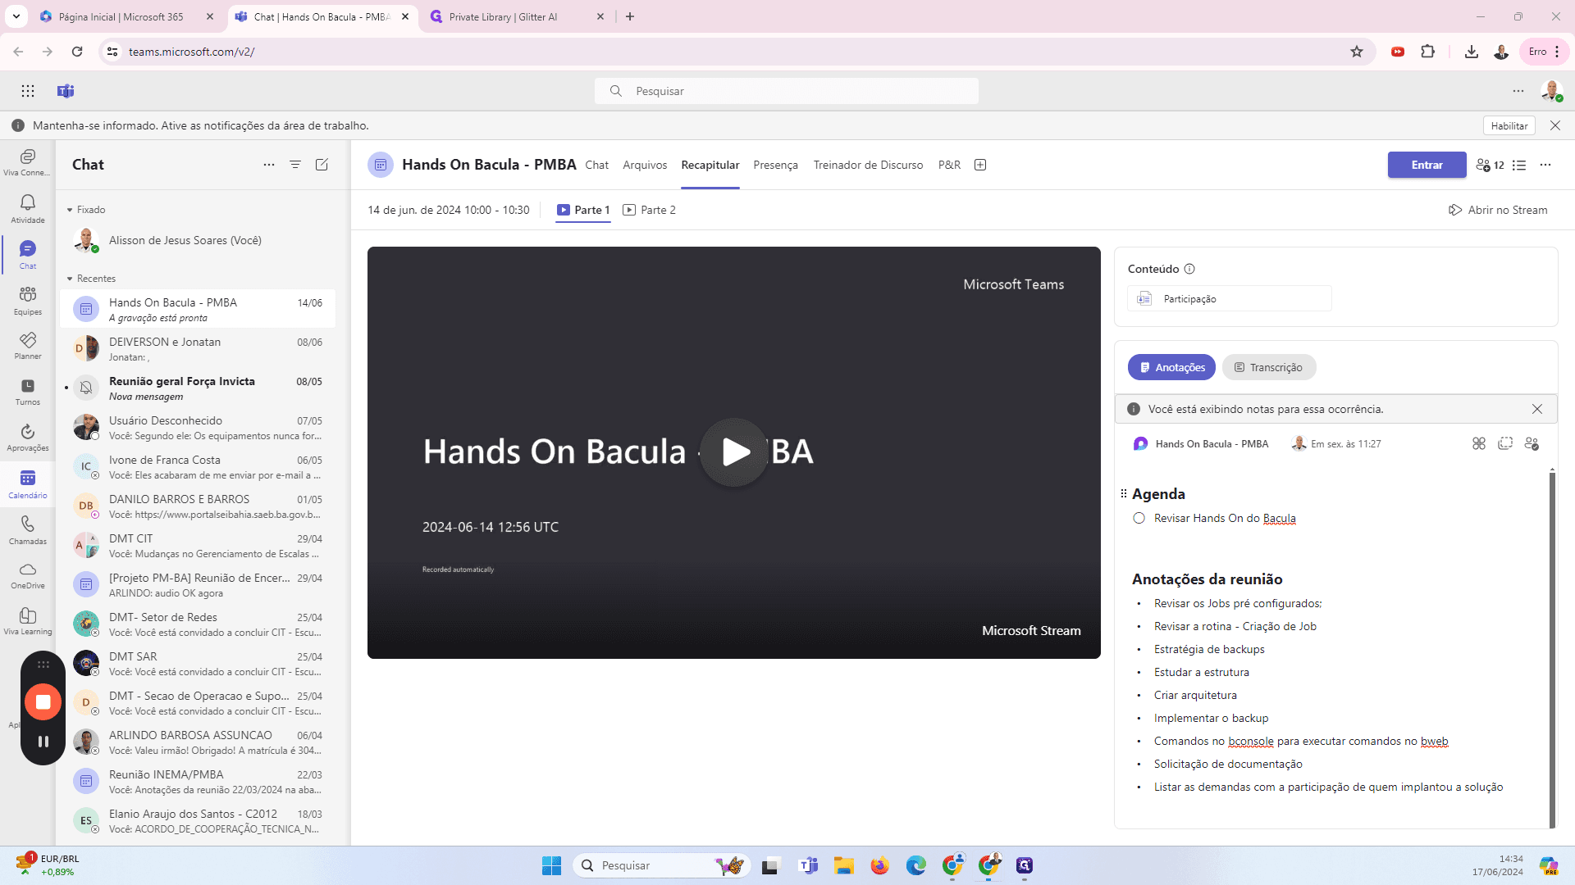Open the app launcher grid icon
This screenshot has height=885, width=1575.
28,91
